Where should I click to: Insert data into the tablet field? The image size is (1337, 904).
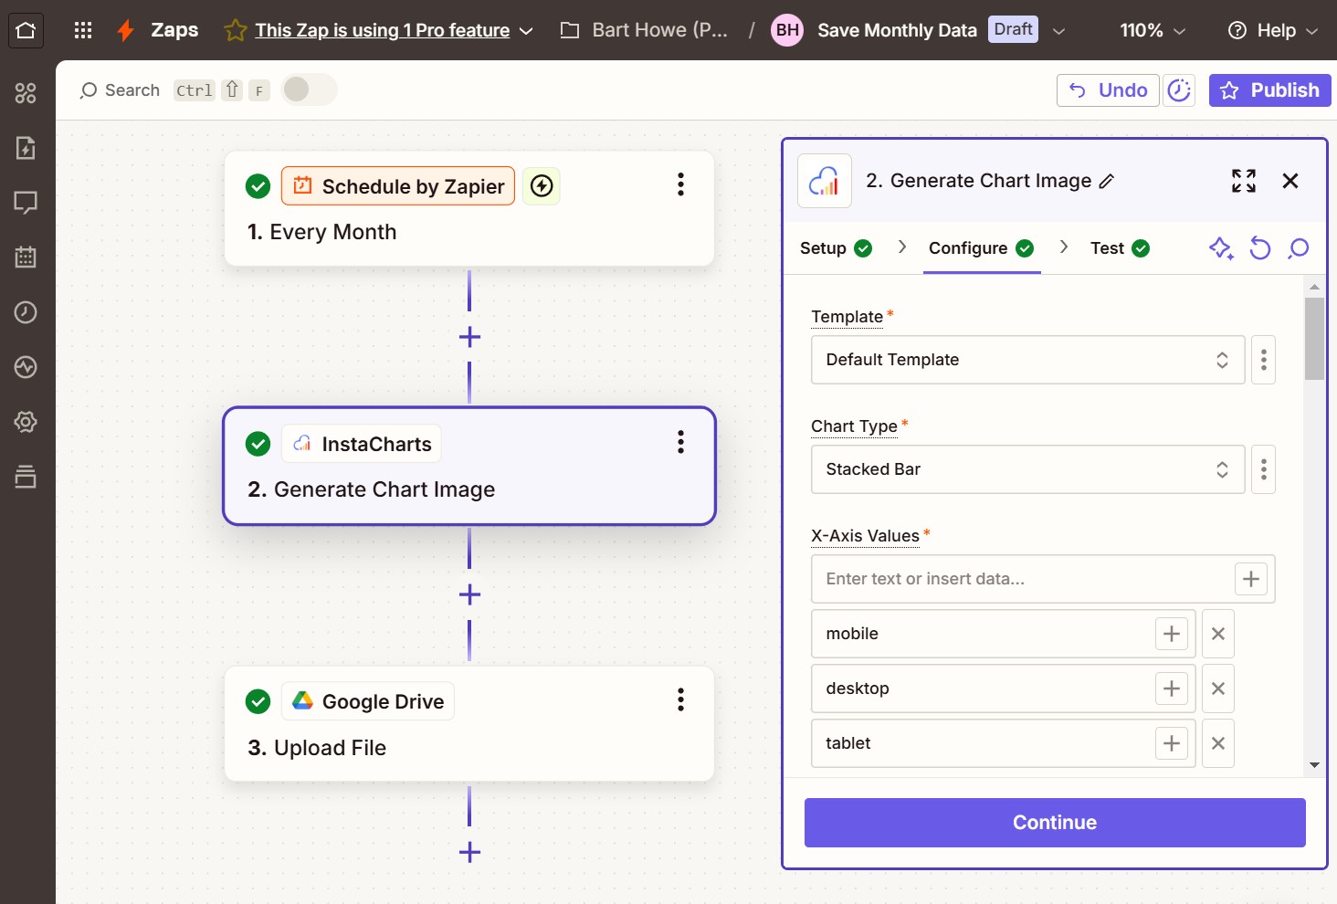(x=1172, y=743)
